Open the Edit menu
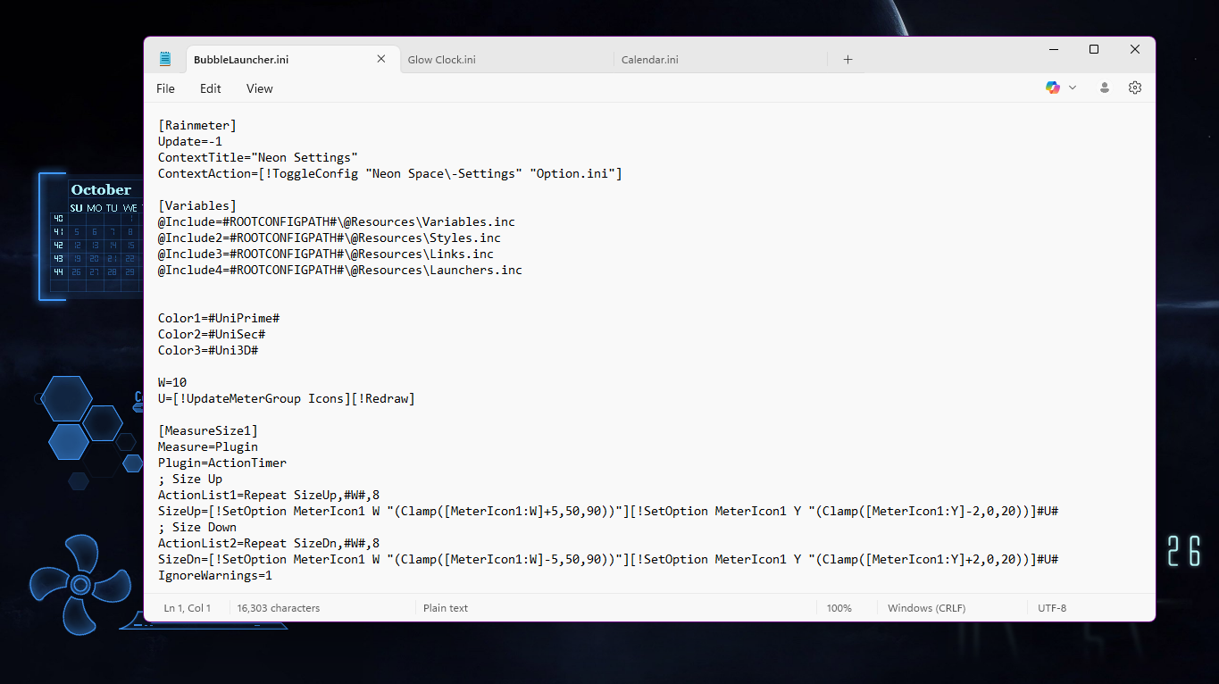 coord(211,88)
